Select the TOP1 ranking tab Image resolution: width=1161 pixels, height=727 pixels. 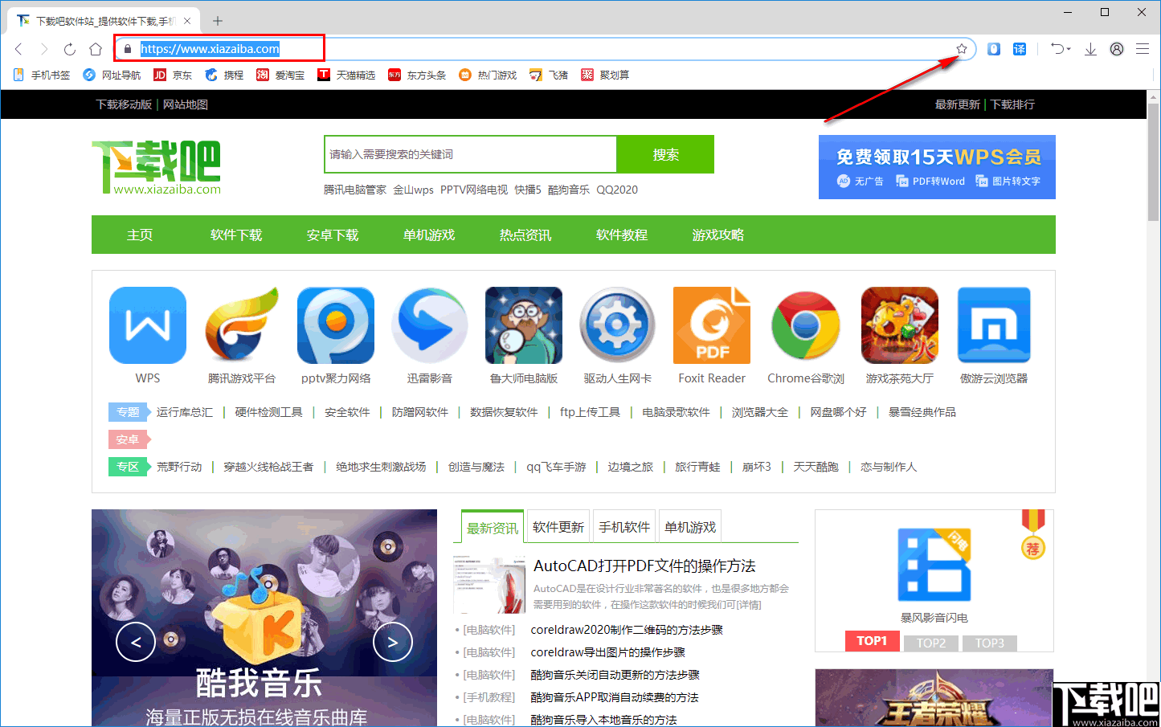872,641
